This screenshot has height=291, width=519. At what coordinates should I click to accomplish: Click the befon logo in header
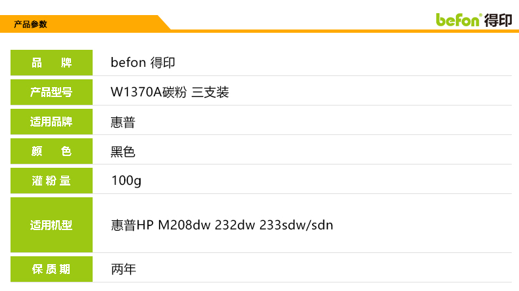[x=459, y=19]
